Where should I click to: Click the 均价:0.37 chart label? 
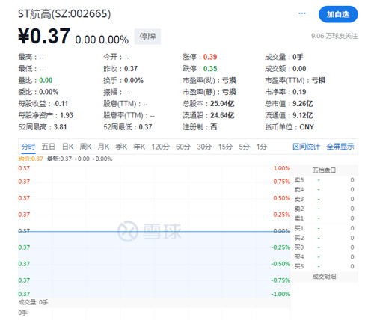pyautogui.click(x=31, y=159)
